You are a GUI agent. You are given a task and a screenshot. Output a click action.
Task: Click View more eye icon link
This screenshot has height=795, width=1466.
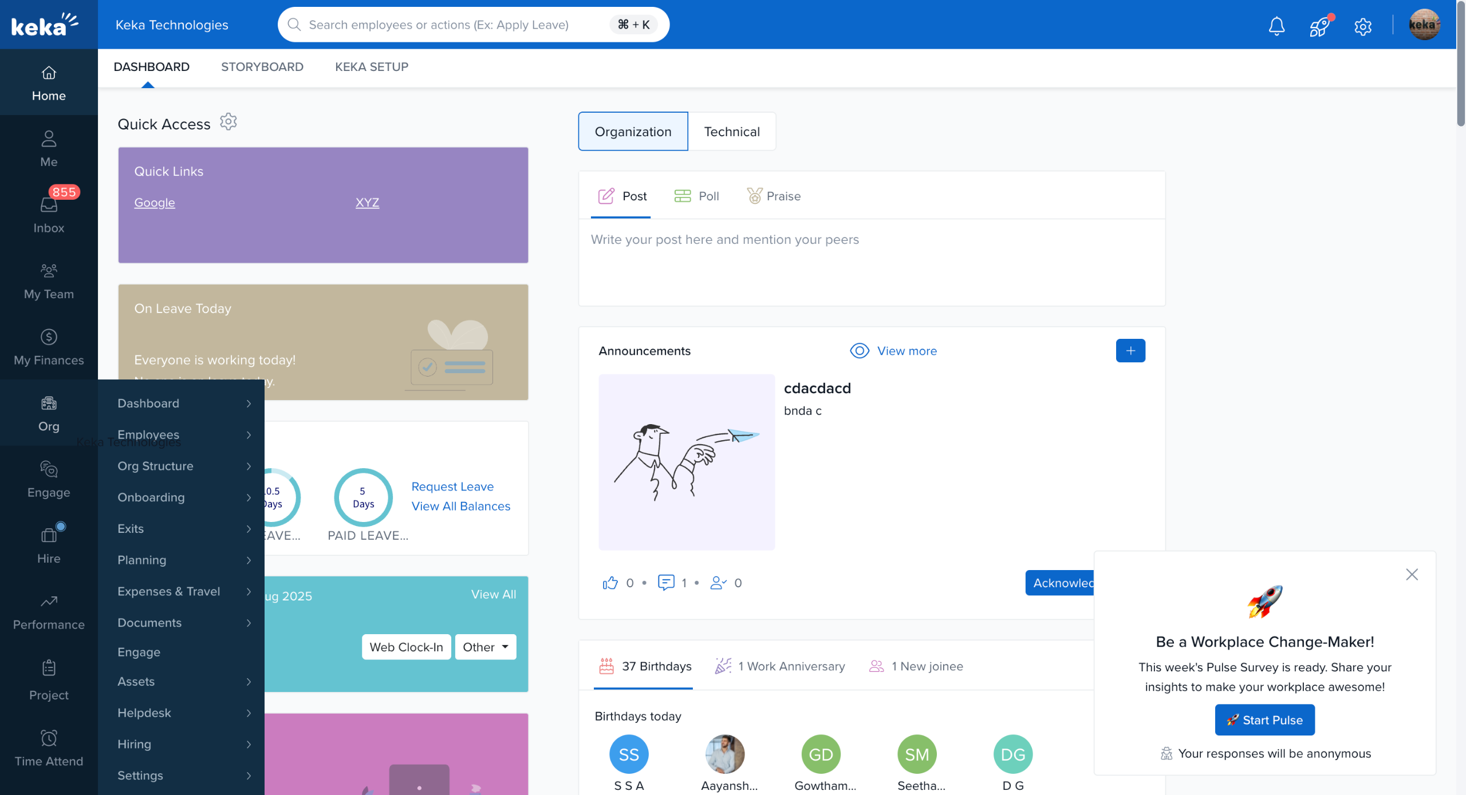click(x=894, y=351)
